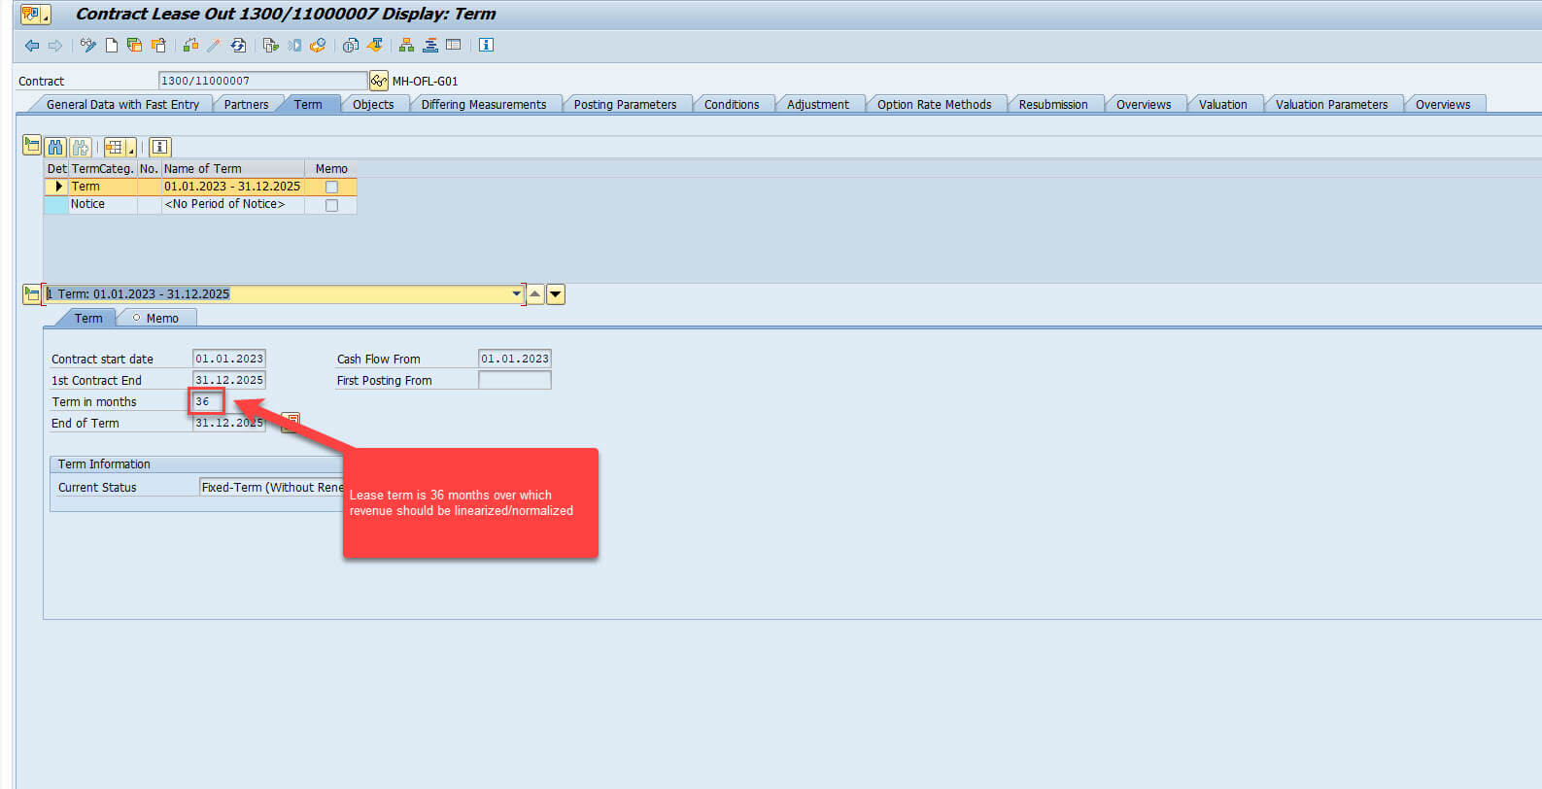Image resolution: width=1542 pixels, height=789 pixels.
Task: Tick the Memo checkbox in Term row
Action: [331, 187]
